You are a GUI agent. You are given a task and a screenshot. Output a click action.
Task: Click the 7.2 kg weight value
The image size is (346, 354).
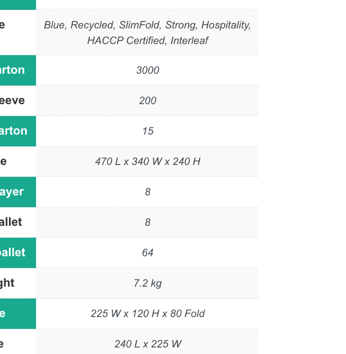coord(147,283)
